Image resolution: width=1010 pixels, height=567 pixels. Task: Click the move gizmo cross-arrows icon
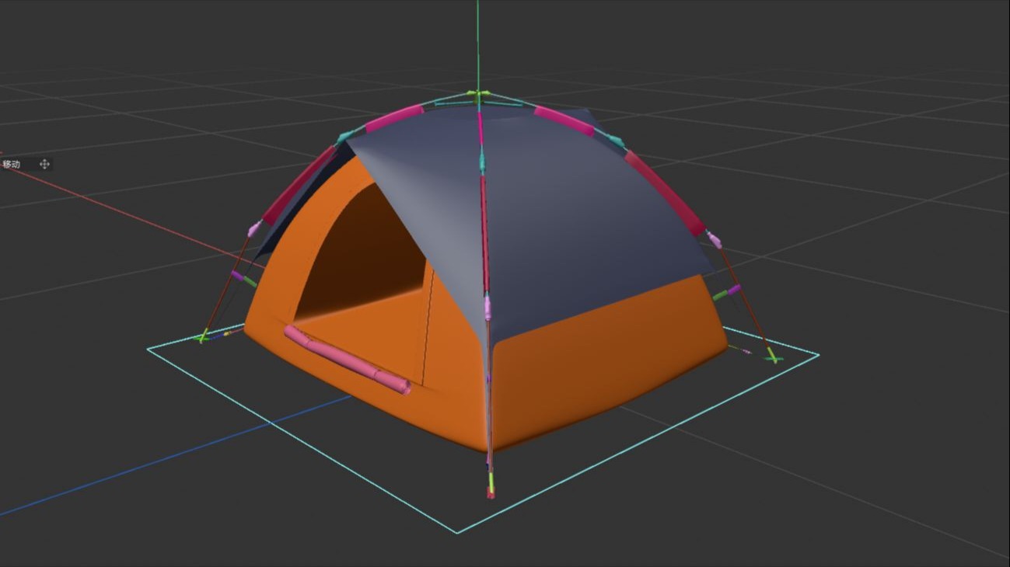44,164
